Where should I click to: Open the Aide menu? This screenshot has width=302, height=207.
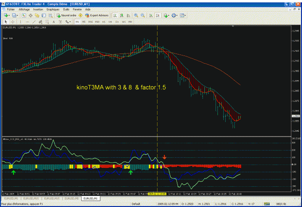coord(88,9)
